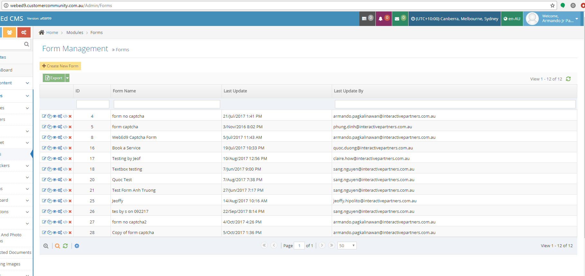Open the orange search icon in grid footer

57,246
